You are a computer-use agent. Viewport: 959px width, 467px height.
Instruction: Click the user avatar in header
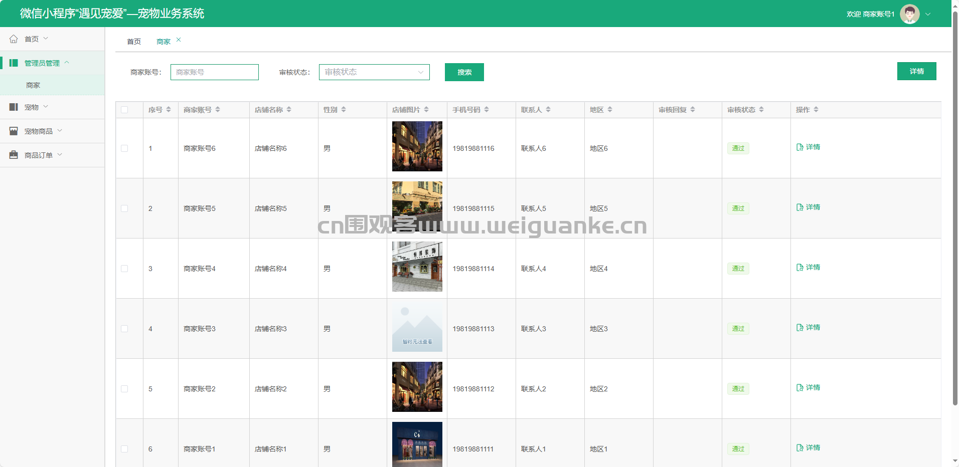click(x=909, y=14)
